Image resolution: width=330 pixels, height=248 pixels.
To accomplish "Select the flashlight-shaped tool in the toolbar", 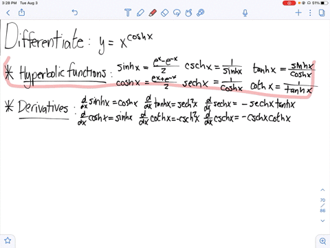I will (201, 12).
